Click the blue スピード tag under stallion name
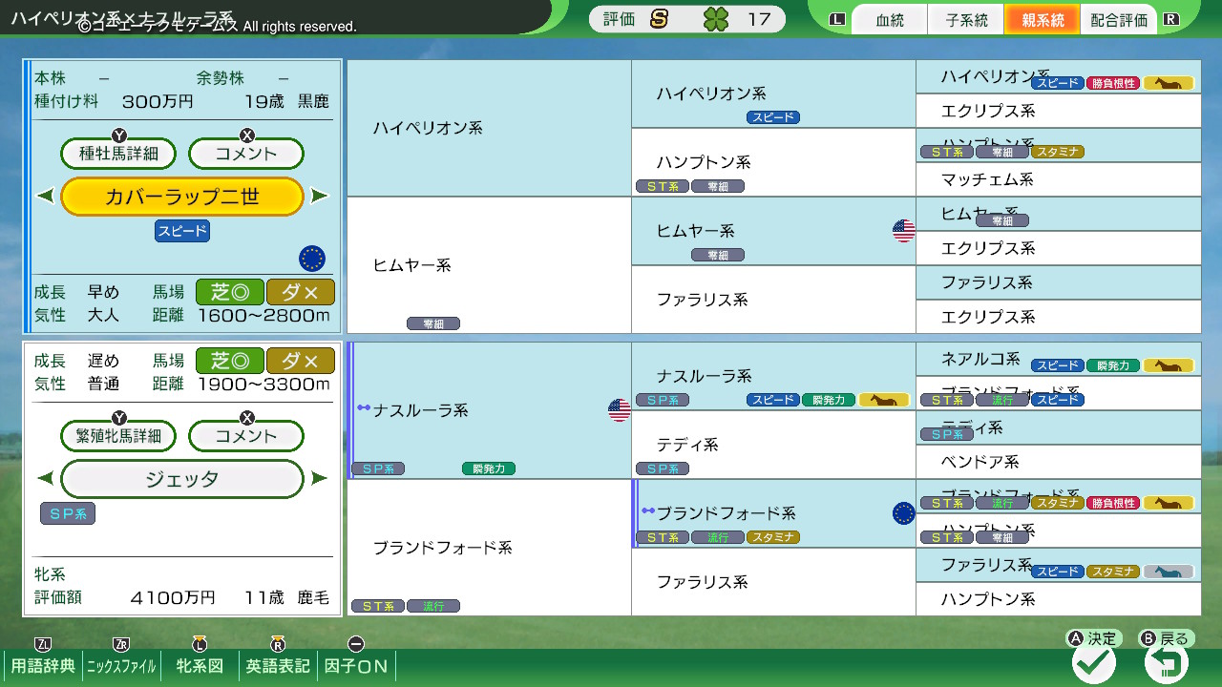Viewport: 1222px width, 687px height. tap(181, 232)
